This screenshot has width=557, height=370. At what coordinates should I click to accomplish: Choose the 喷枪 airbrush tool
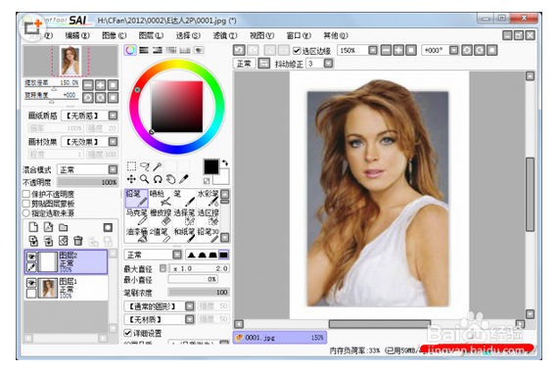pyautogui.click(x=161, y=198)
